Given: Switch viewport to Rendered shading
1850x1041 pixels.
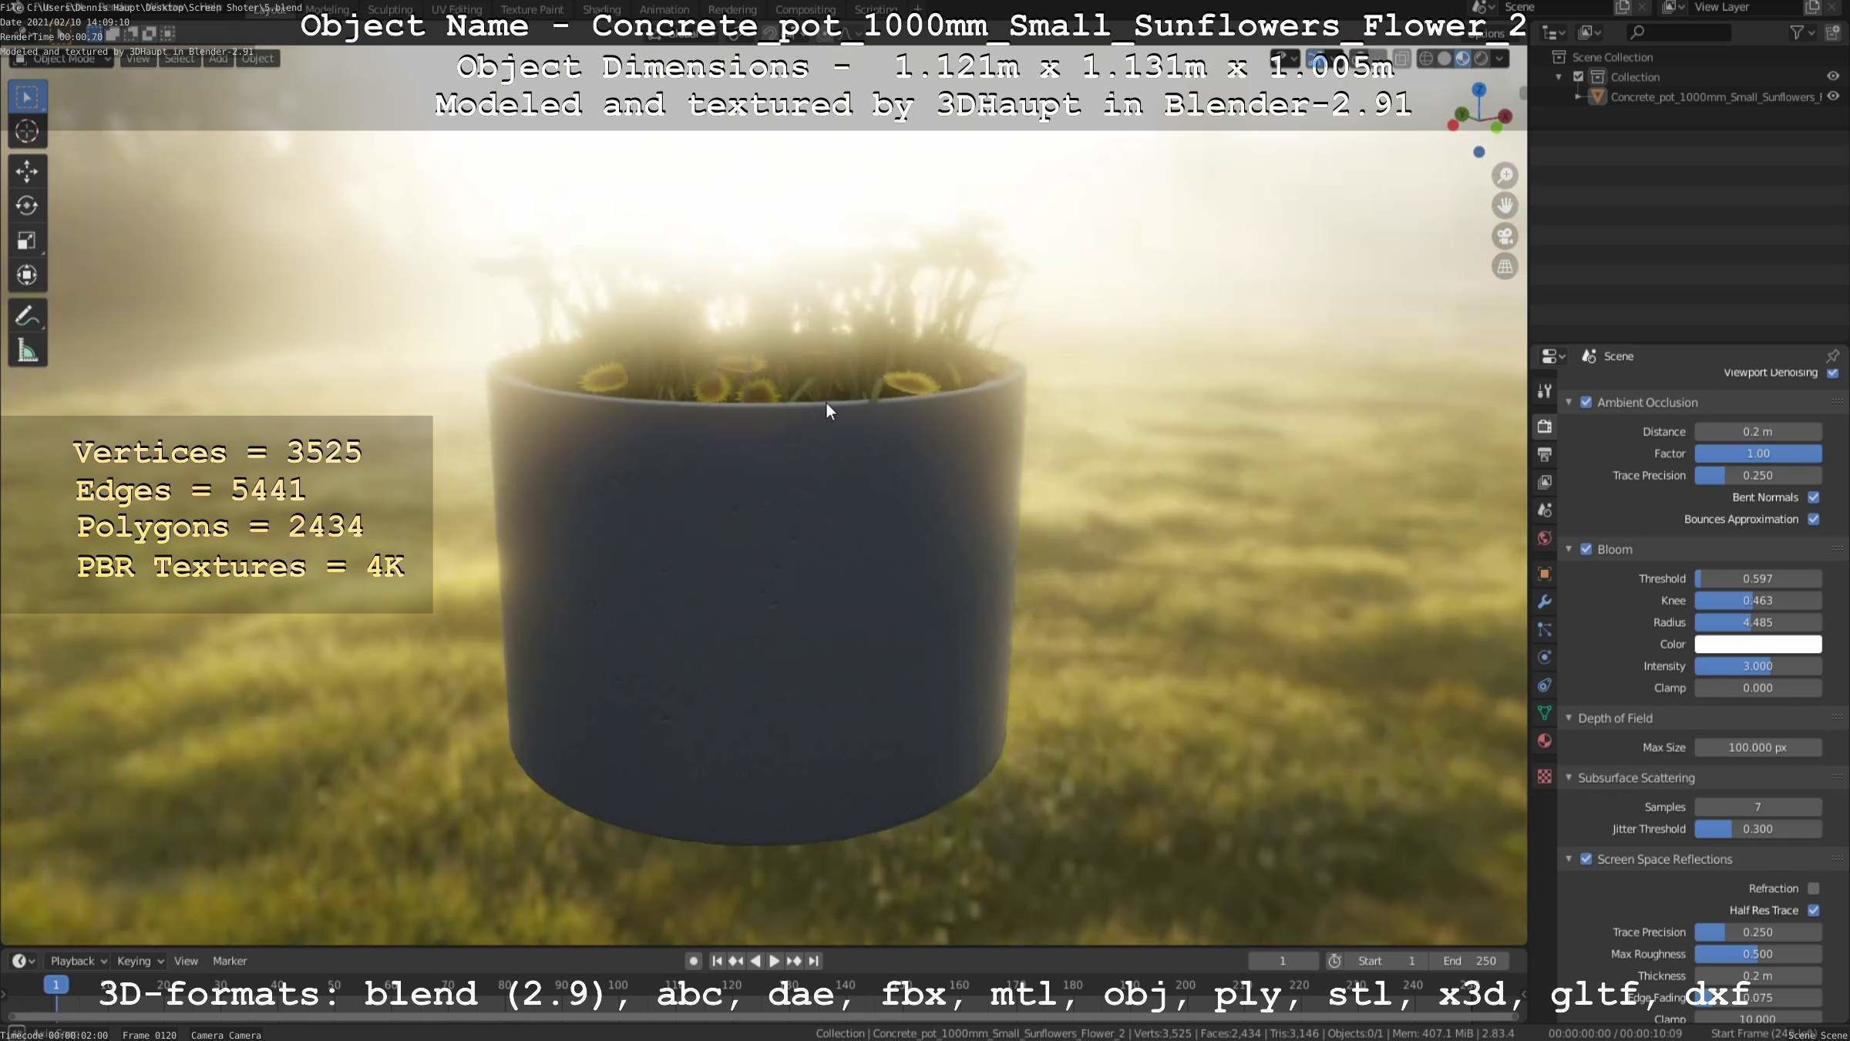Looking at the screenshot, I should pos(1481,59).
